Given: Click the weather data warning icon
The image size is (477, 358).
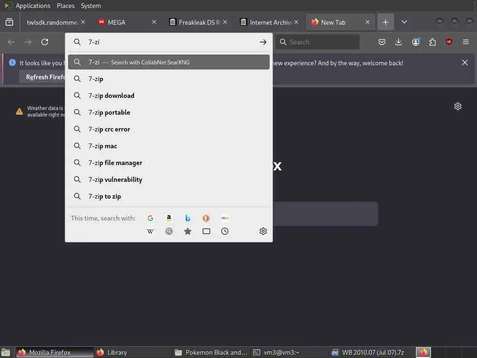Looking at the screenshot, I should click(x=19, y=111).
